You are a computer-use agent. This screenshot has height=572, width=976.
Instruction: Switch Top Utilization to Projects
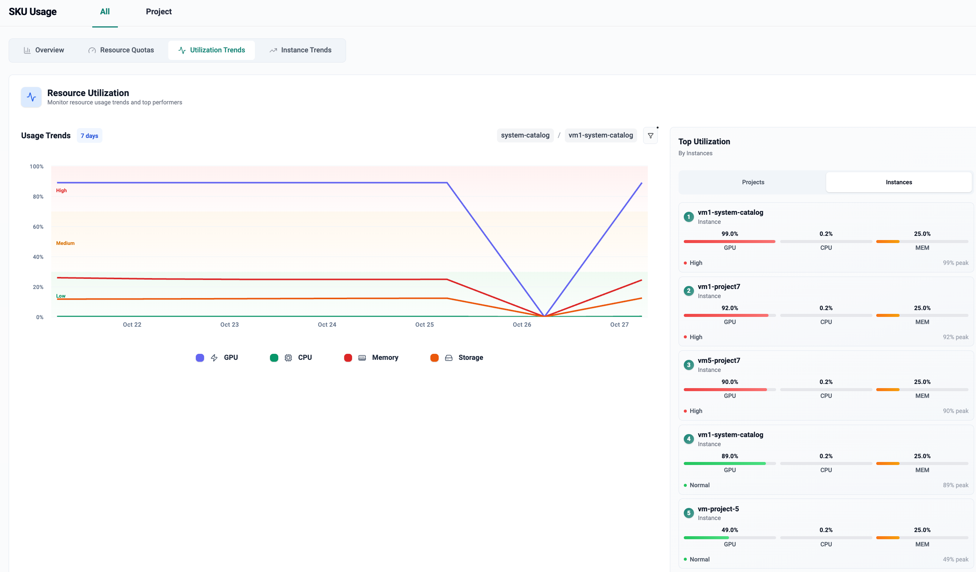(753, 182)
